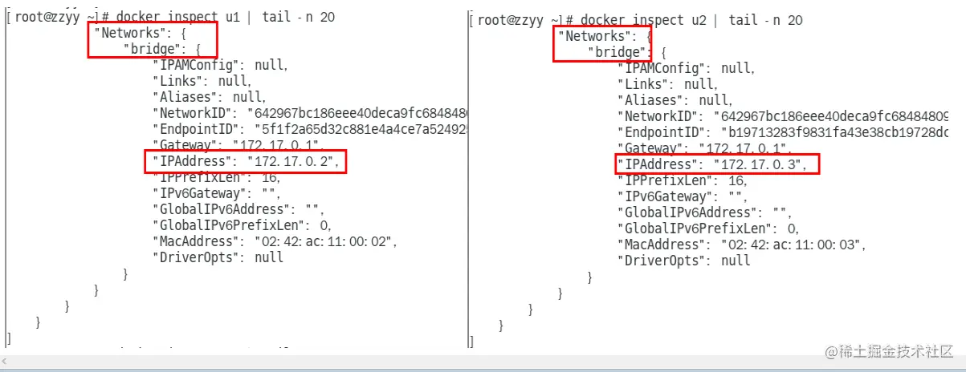Click the left NetworkID value

(358, 113)
